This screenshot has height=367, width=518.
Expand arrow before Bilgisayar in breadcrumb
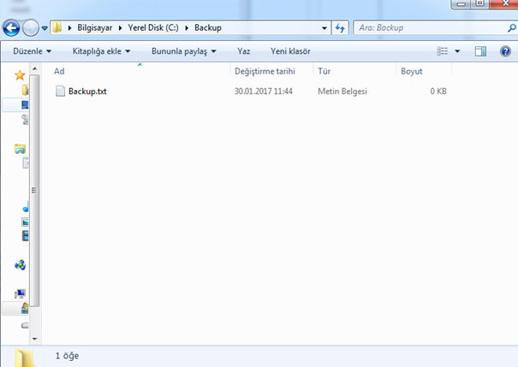click(x=69, y=28)
